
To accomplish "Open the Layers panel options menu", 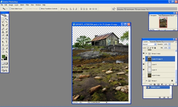I will (x=176, y=42).
